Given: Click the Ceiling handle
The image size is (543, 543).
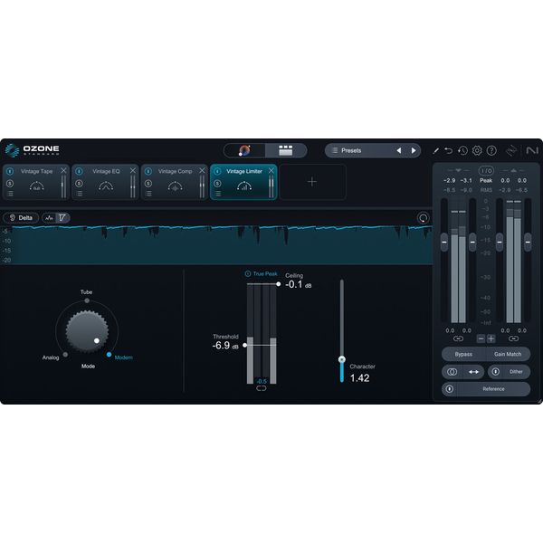Looking at the screenshot, I should [278, 284].
